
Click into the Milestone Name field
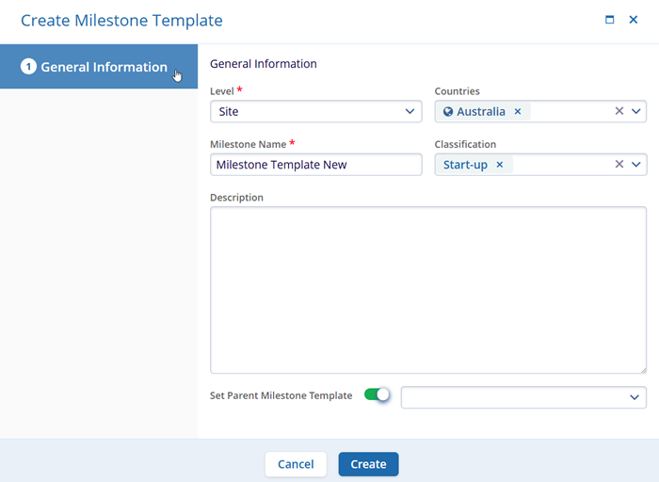coord(315,165)
